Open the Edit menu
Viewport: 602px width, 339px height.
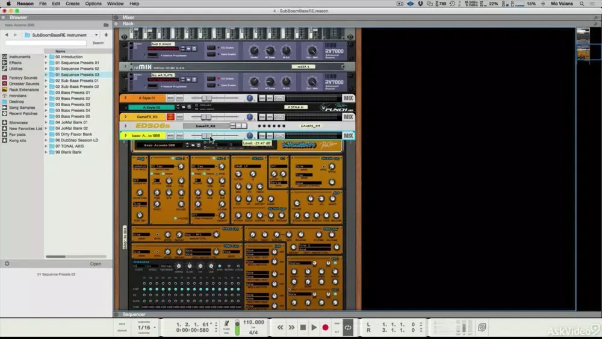(56, 4)
